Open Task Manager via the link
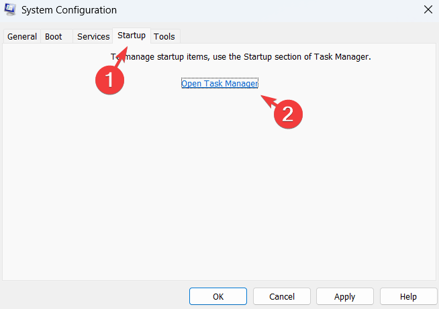 click(x=220, y=83)
